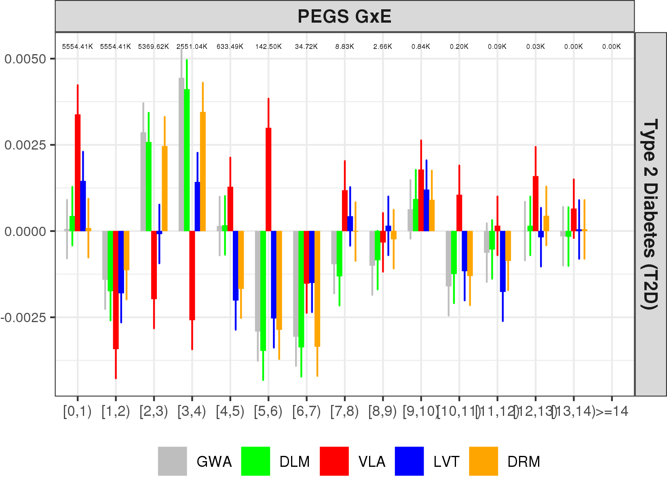Click the VLA legend text label
The width and height of the screenshot is (667, 485).
click(371, 462)
